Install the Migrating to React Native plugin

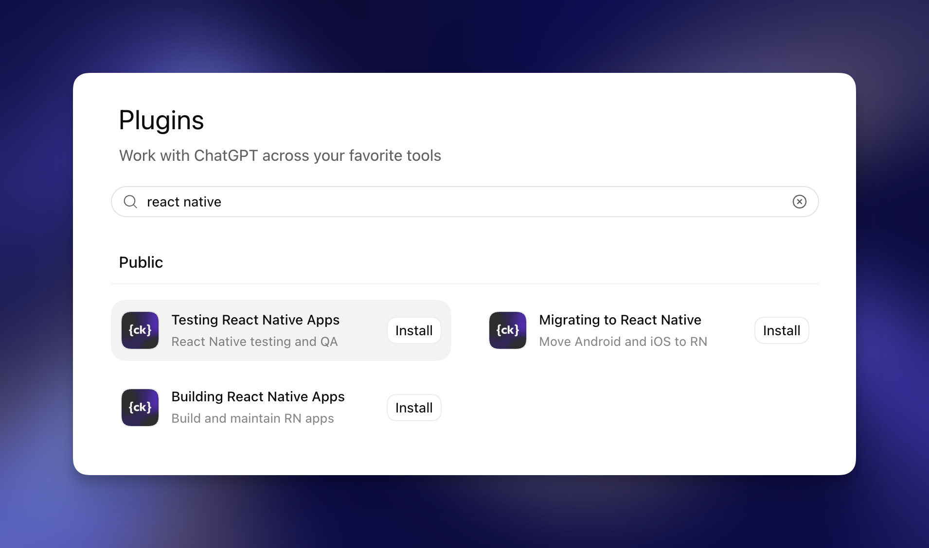pos(782,330)
